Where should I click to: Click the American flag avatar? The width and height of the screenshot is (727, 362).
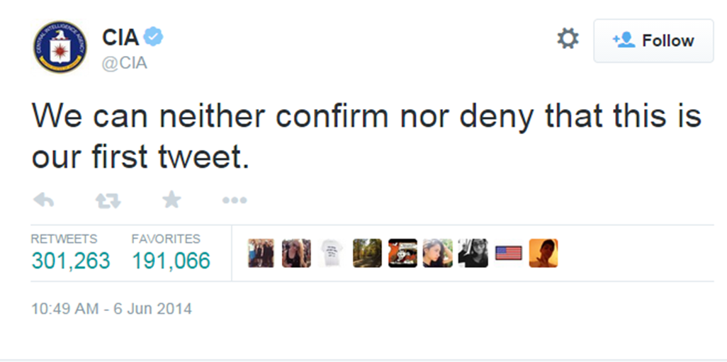pos(508,253)
